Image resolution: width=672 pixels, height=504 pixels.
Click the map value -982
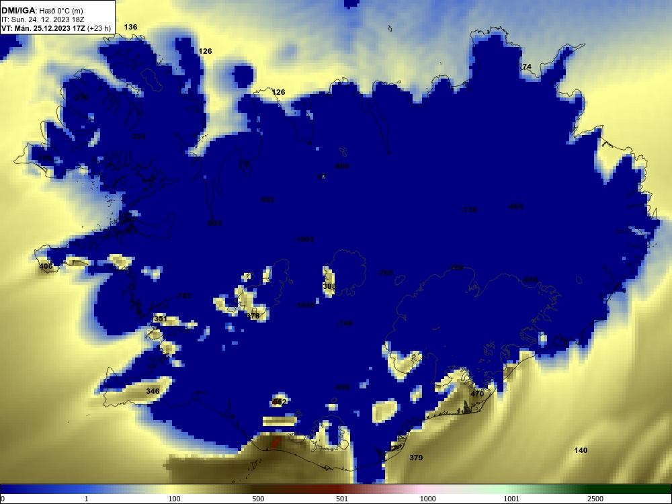click(x=267, y=200)
